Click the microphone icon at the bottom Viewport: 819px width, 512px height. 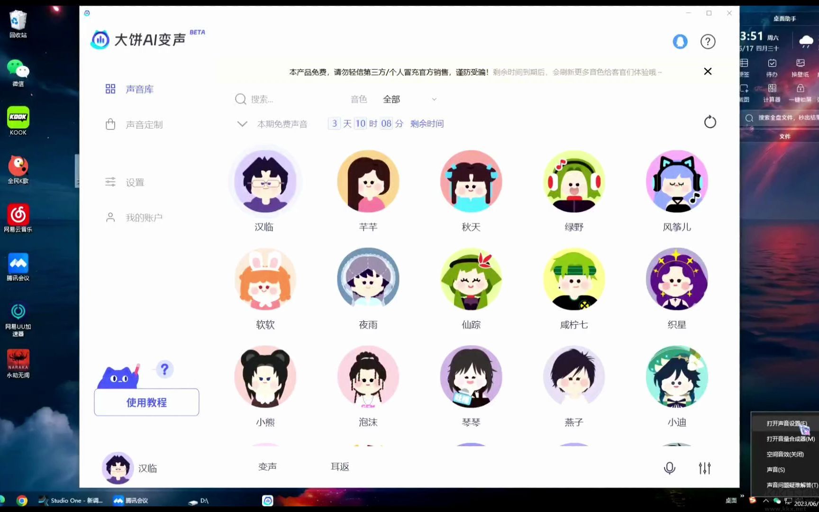coord(669,468)
